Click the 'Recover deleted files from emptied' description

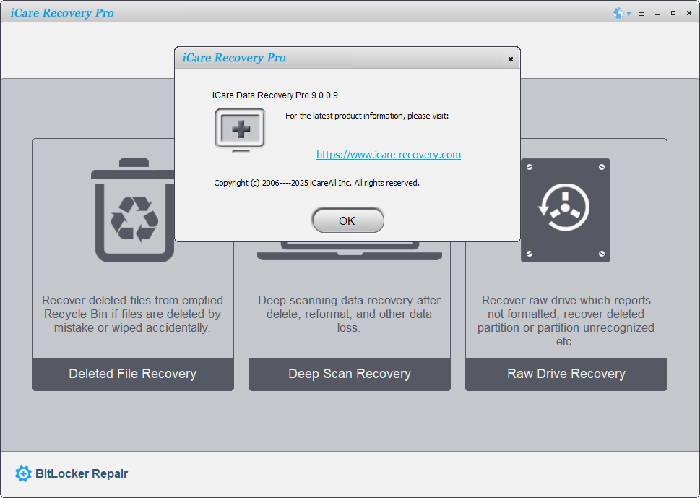(x=133, y=314)
